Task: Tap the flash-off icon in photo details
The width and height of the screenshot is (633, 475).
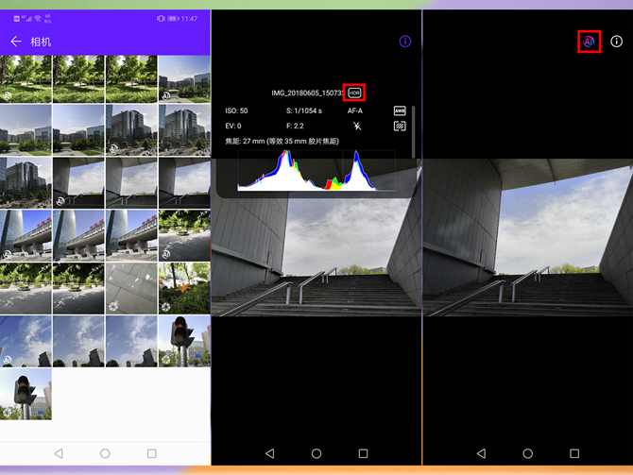Action: point(356,126)
